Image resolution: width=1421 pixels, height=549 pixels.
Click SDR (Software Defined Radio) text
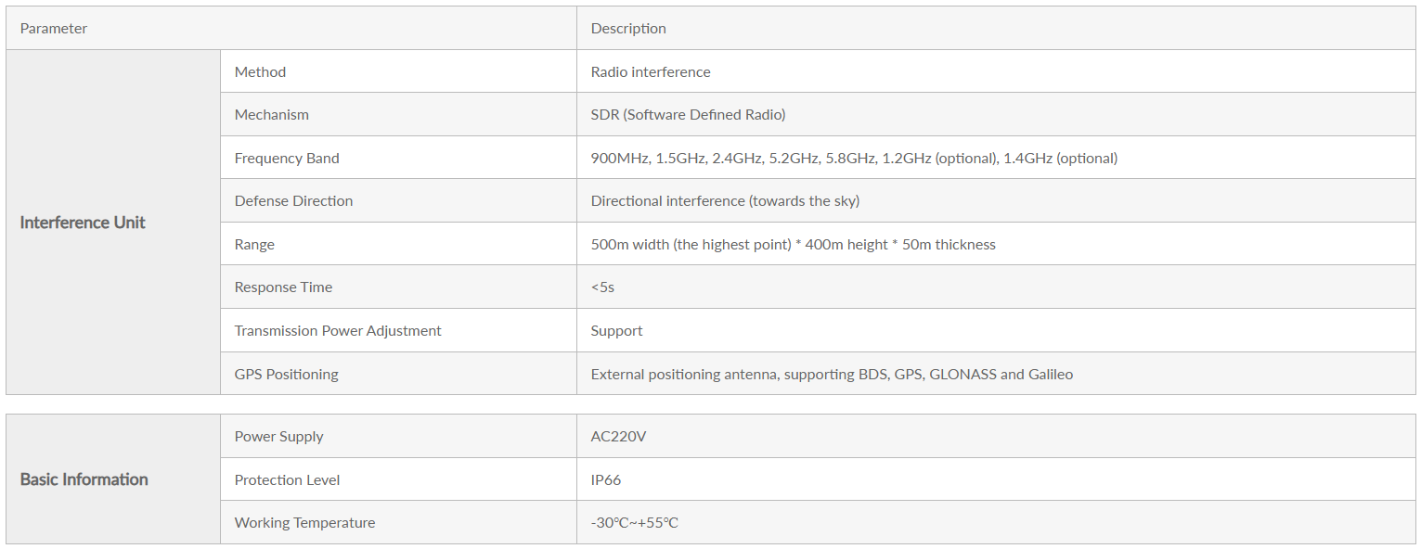point(688,115)
